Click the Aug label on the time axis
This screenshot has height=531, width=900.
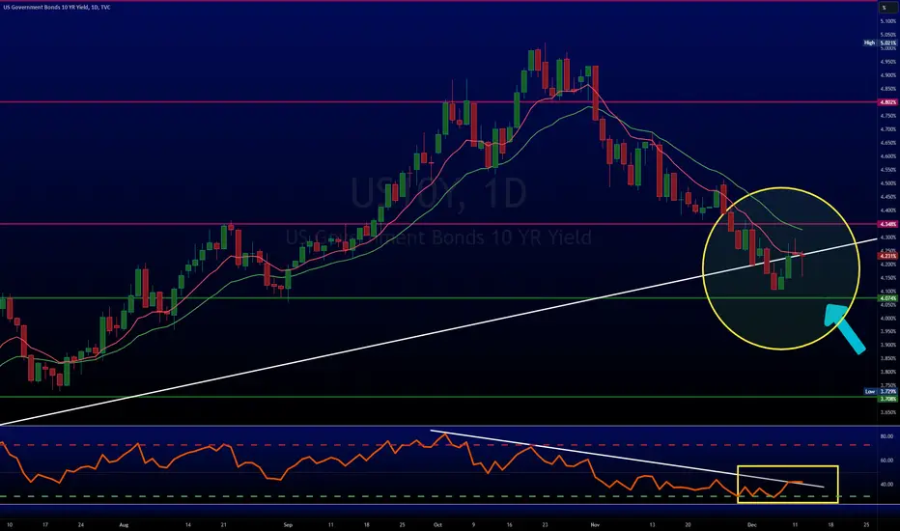click(x=124, y=524)
